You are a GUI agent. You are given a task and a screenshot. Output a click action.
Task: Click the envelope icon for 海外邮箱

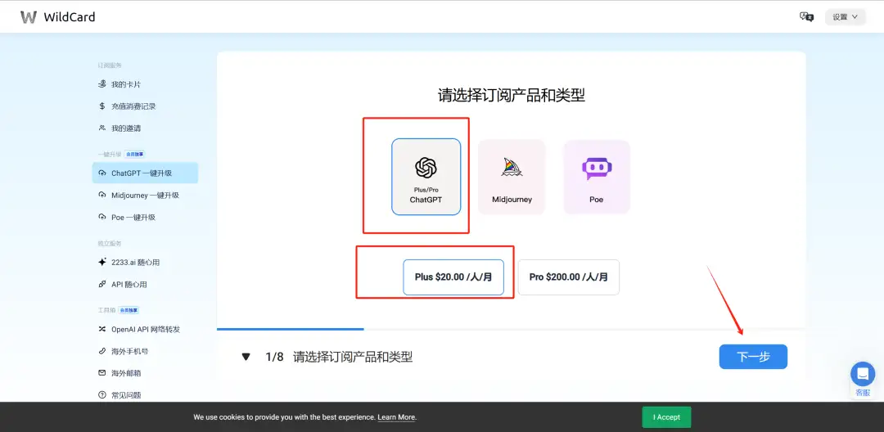(102, 373)
